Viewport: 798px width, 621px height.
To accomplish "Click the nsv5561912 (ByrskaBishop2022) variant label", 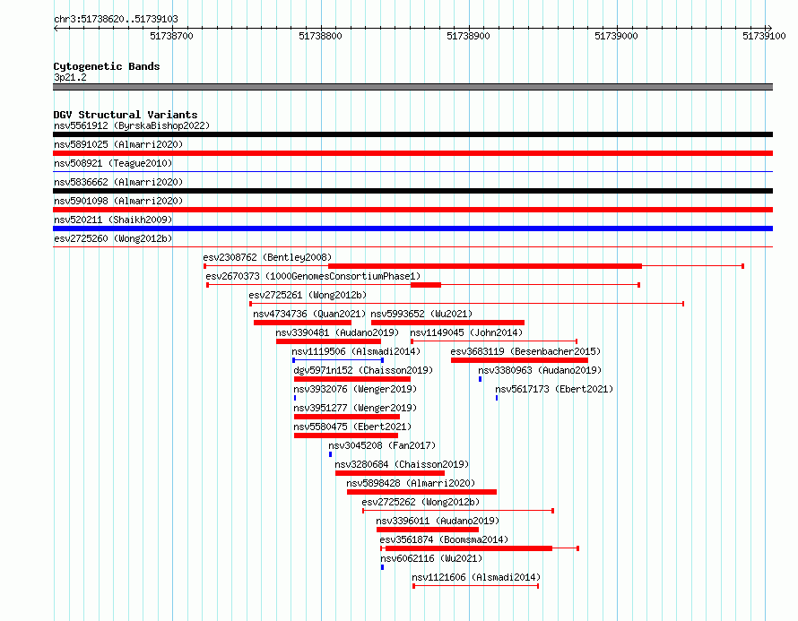I will tap(132, 125).
